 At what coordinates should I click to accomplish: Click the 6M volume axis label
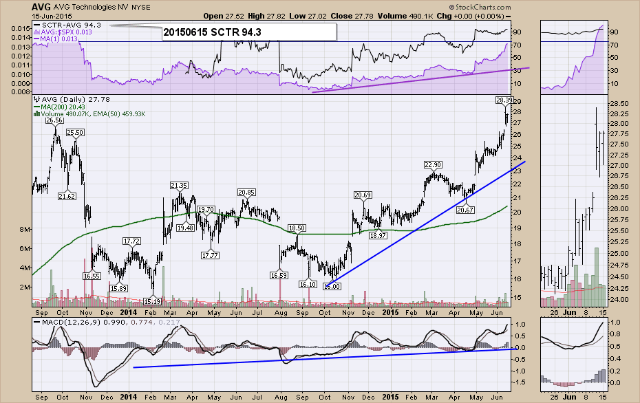click(25, 249)
